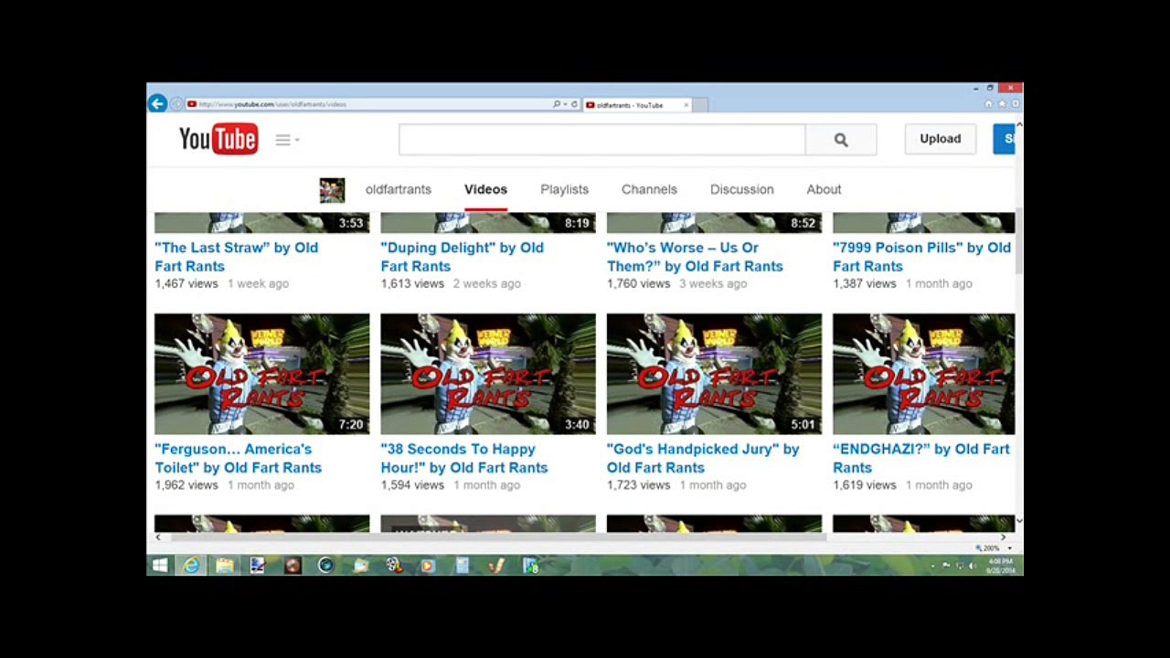Click the vertical scrollbar up arrow
Screen dimensions: 1170x658
tap(1019, 124)
